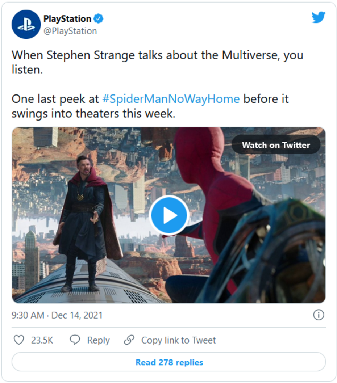Click the 9:30 AM Dec 14, 2021 timestamp
Image resolution: width=337 pixels, height=383 pixels.
click(57, 315)
